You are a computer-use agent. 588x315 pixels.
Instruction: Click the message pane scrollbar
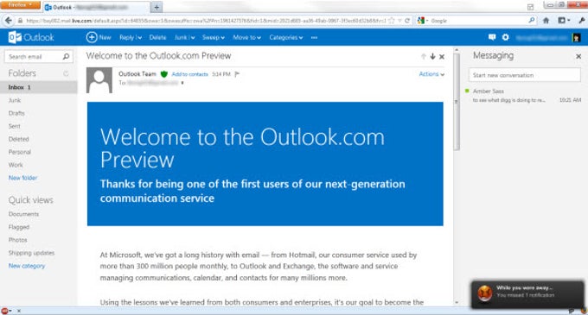click(x=457, y=102)
